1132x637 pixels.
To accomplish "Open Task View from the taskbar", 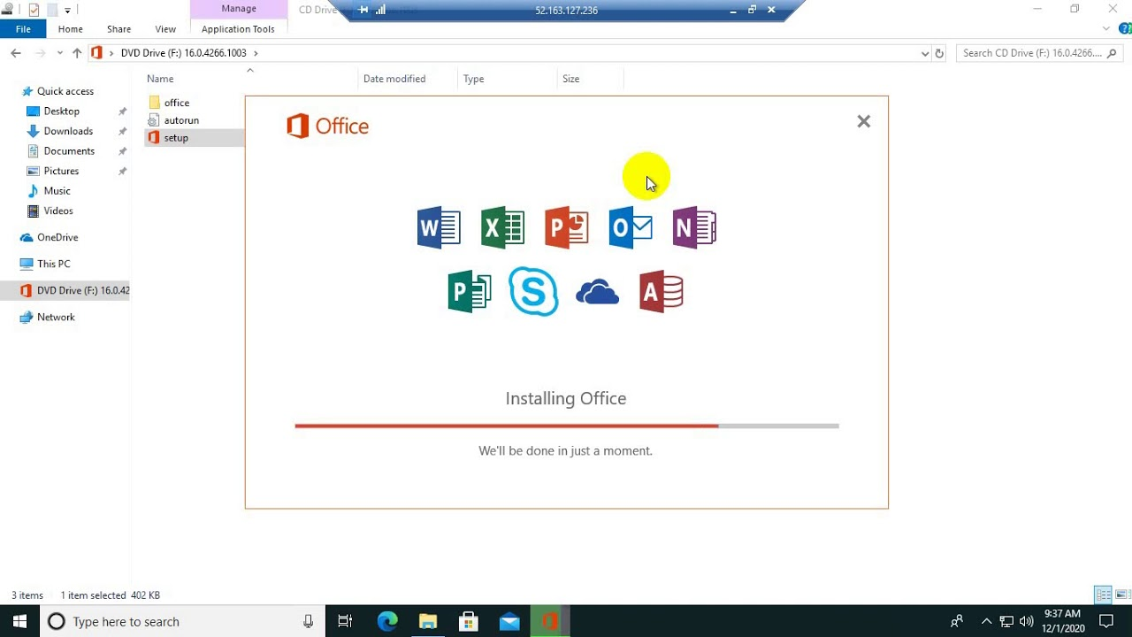I will click(345, 621).
